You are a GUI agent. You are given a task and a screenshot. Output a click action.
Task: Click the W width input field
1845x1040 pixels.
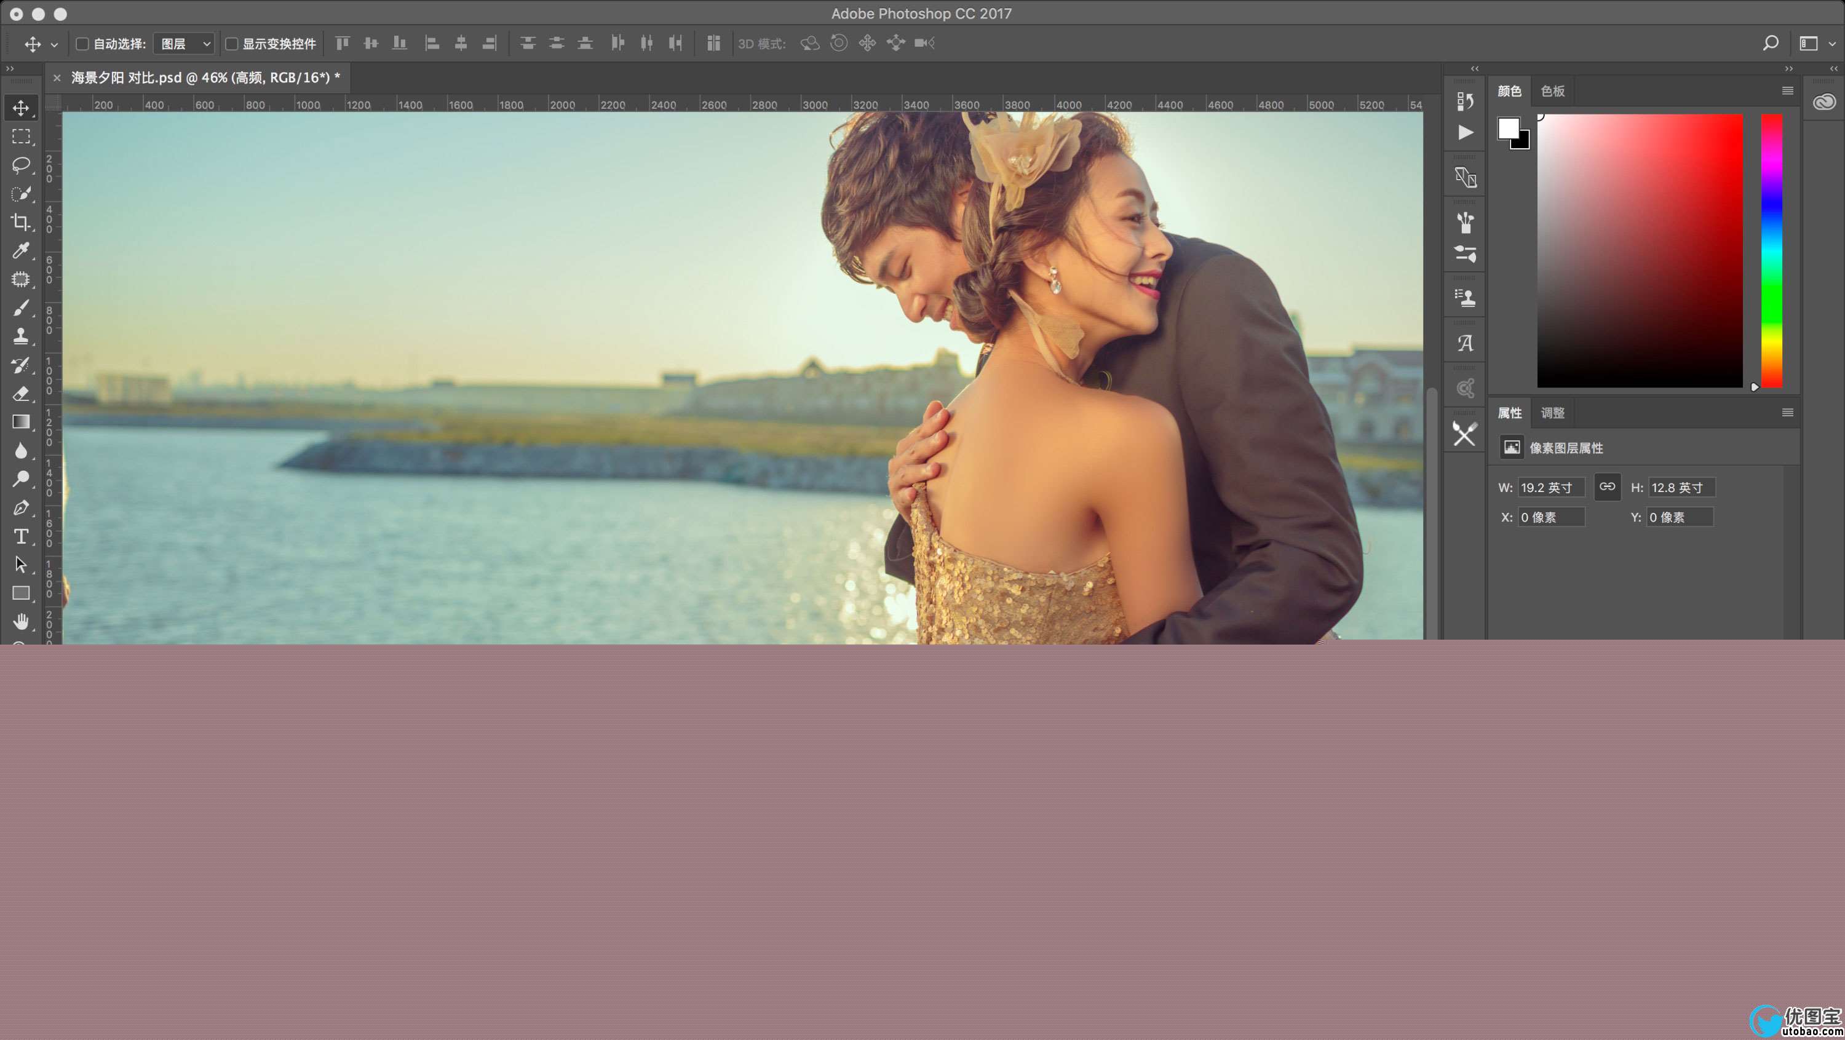coord(1550,488)
